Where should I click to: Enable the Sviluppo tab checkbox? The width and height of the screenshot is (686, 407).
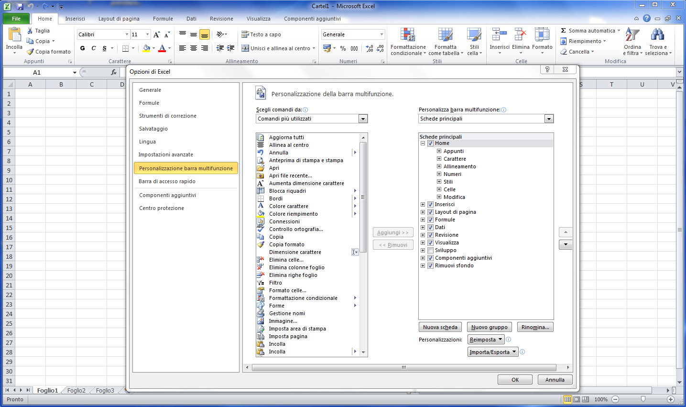(x=430, y=250)
